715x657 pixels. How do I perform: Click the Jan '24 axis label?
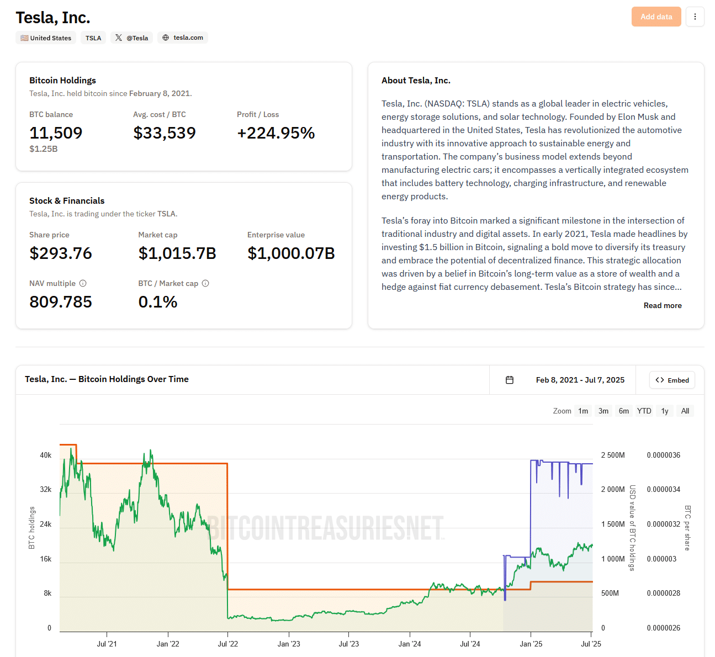coord(410,644)
